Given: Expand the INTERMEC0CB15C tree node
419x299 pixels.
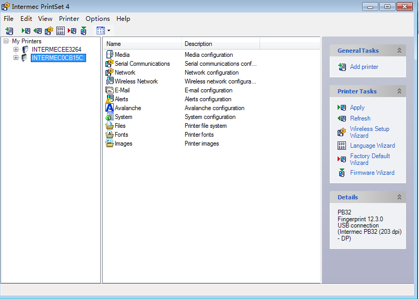Looking at the screenshot, I should 16,58.
